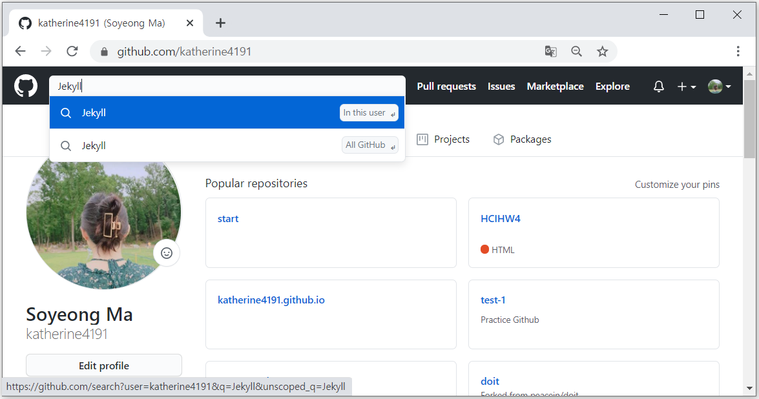
Task: Open the start repository
Action: [x=228, y=219]
